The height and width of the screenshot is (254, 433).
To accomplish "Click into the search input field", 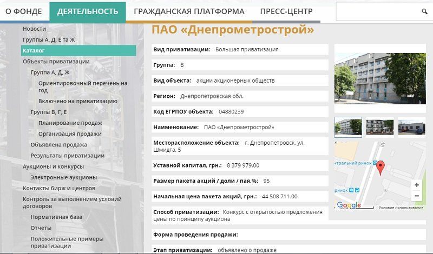I will [x=376, y=11].
